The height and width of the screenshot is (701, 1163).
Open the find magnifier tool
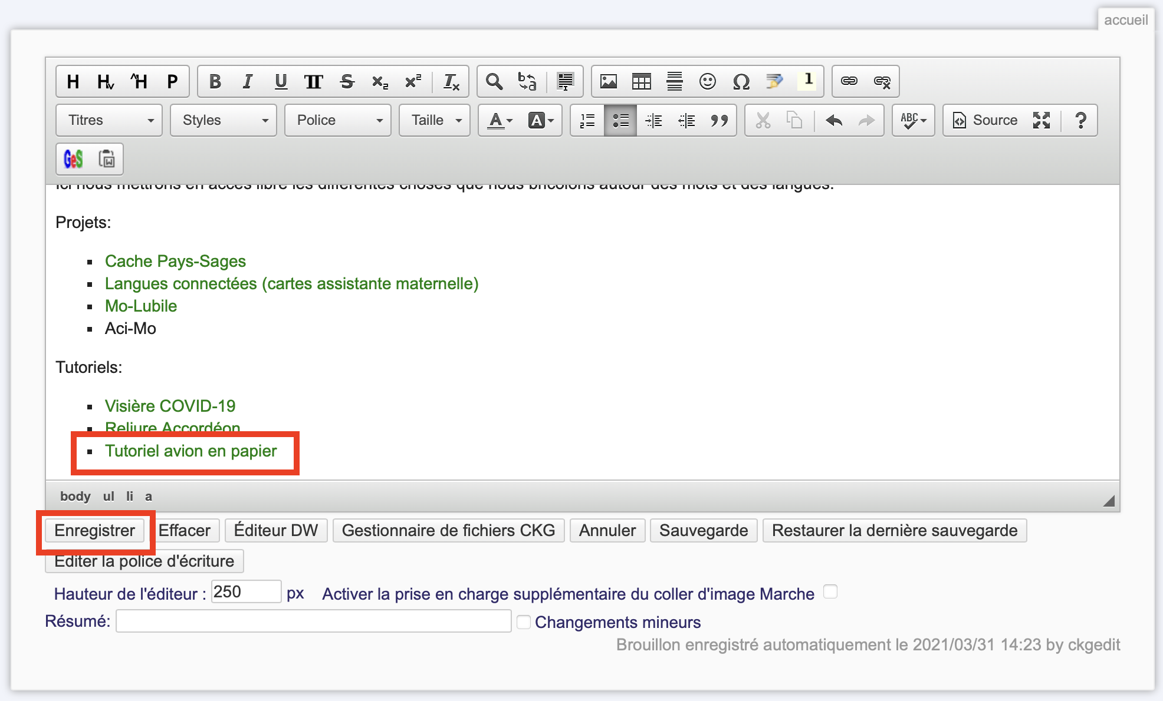[494, 81]
